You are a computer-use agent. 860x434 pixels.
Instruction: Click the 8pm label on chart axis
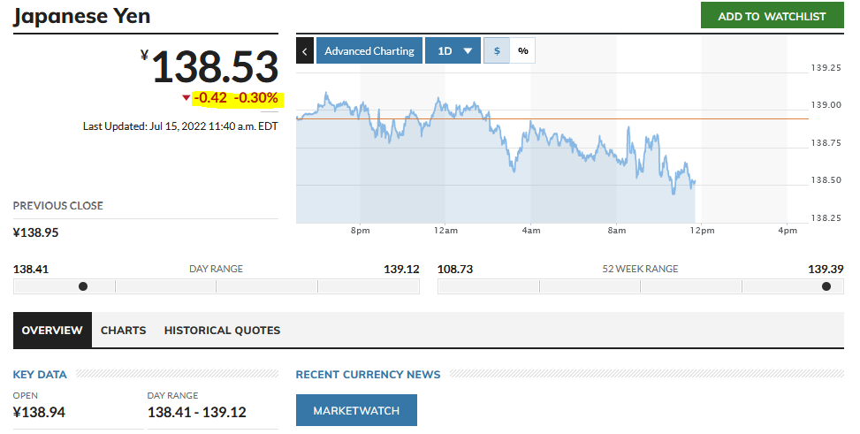[361, 231]
